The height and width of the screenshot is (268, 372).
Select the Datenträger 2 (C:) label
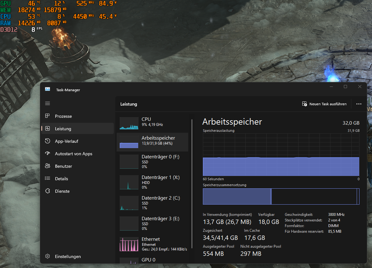coord(161,198)
